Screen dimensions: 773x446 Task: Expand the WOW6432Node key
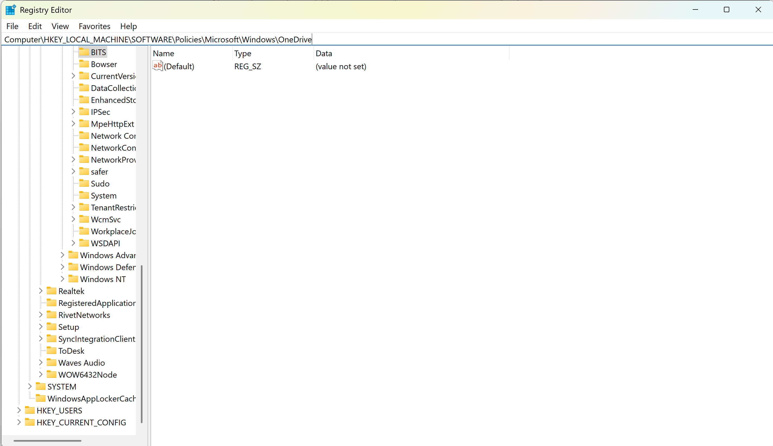point(41,375)
